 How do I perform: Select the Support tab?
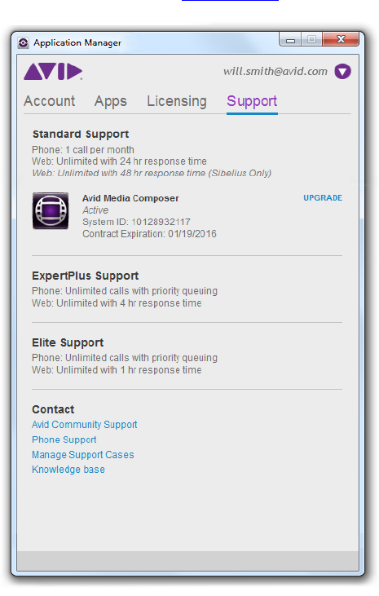click(x=252, y=101)
